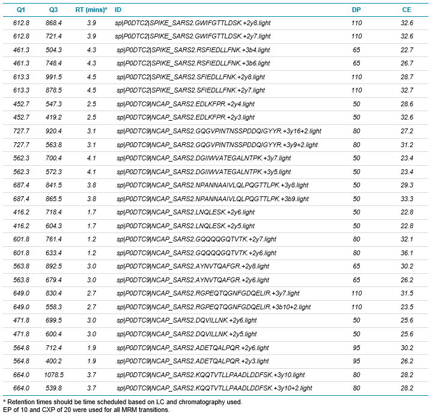Click the retention times footnote text

coord(123,401)
